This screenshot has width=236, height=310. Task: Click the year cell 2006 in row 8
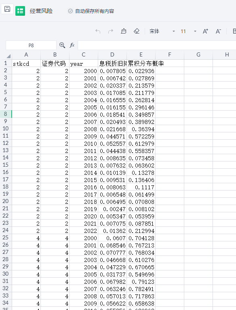point(84,115)
